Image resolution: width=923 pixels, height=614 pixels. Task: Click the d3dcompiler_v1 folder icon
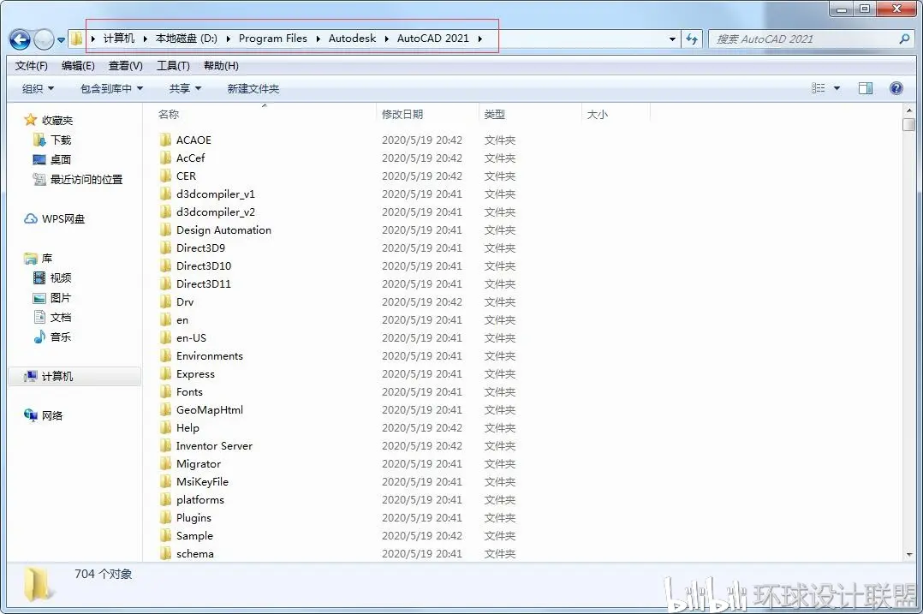[165, 194]
